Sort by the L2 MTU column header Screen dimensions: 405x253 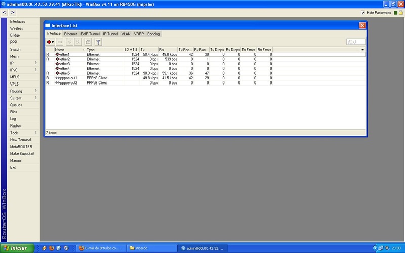(x=132, y=49)
